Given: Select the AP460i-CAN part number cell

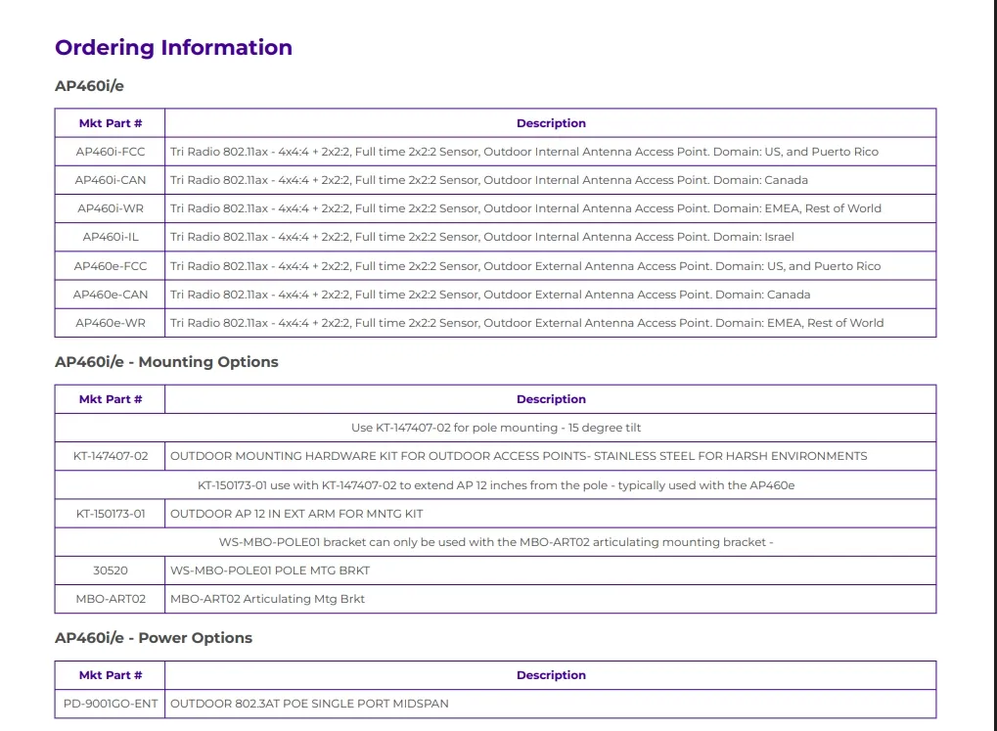Looking at the screenshot, I should (x=110, y=180).
